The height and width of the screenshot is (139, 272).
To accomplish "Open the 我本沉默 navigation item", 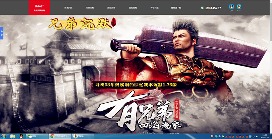I will (68, 8).
